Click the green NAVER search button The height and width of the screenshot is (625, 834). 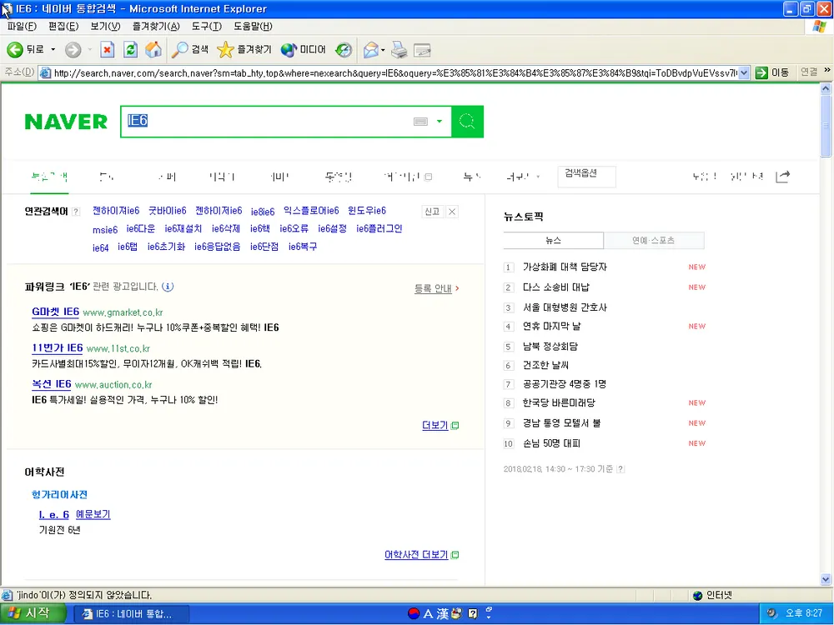pos(467,121)
